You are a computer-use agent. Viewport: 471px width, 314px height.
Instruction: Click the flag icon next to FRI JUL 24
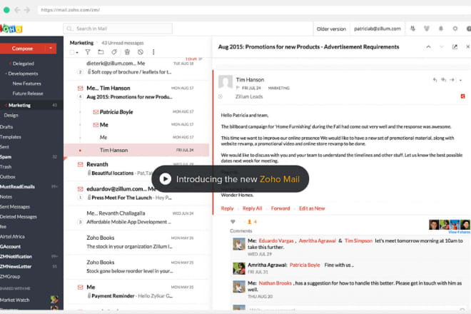click(238, 88)
